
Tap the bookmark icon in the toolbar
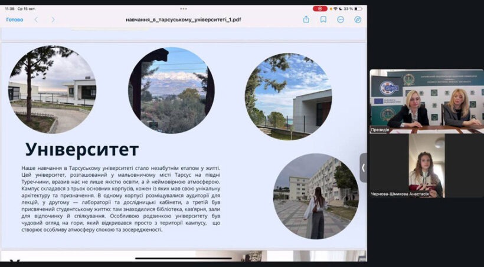tap(323, 19)
